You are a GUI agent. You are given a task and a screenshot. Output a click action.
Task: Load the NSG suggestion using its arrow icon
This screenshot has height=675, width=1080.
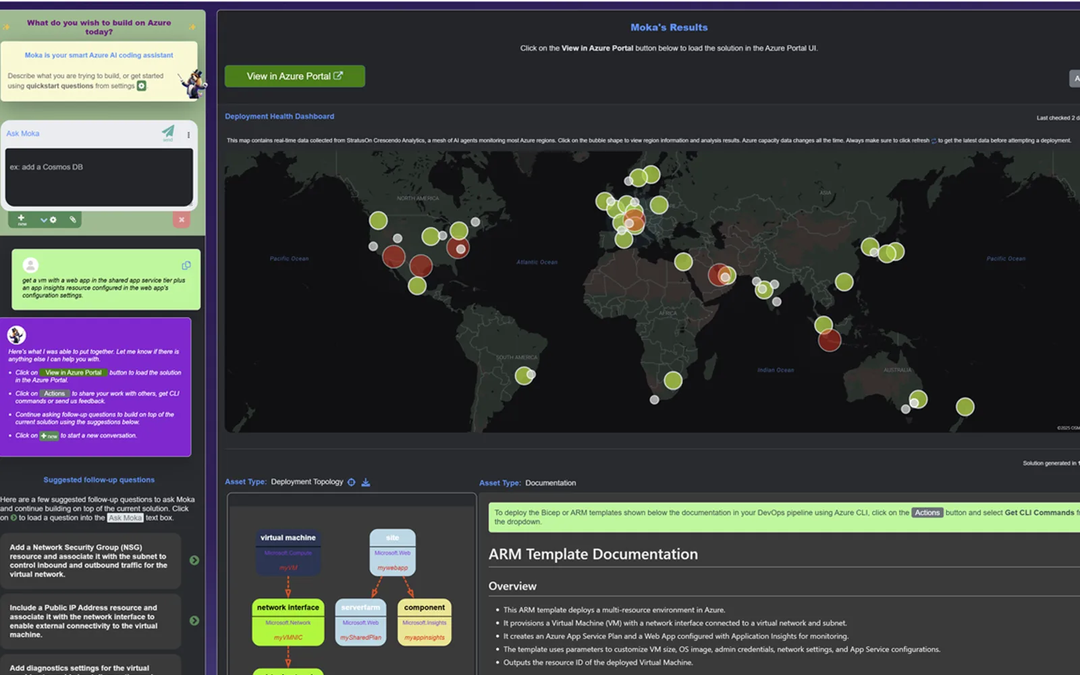pyautogui.click(x=194, y=560)
